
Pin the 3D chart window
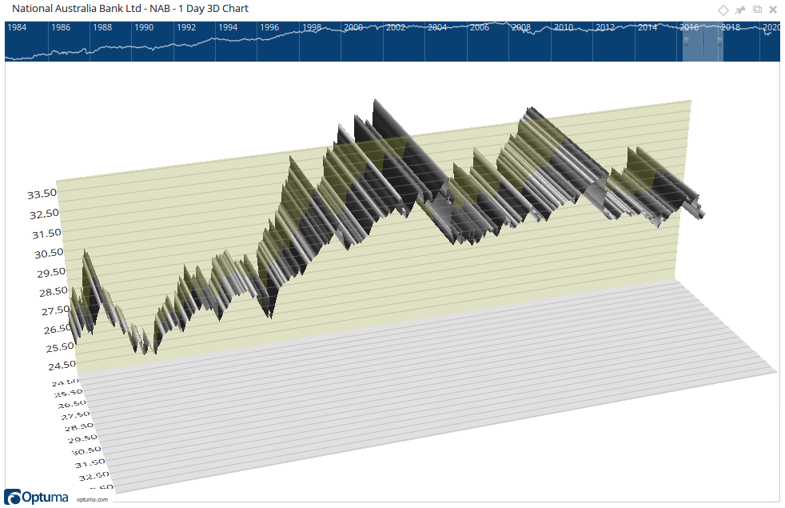740,10
